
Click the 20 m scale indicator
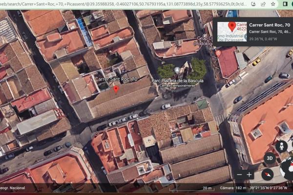click(208, 188)
